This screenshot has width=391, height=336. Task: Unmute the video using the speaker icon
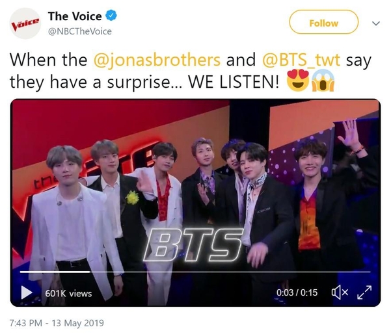click(x=340, y=292)
